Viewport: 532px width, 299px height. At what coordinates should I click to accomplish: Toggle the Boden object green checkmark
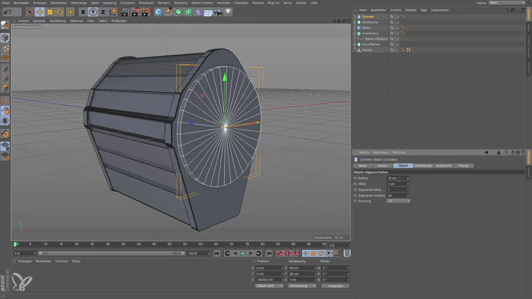pyautogui.click(x=398, y=28)
